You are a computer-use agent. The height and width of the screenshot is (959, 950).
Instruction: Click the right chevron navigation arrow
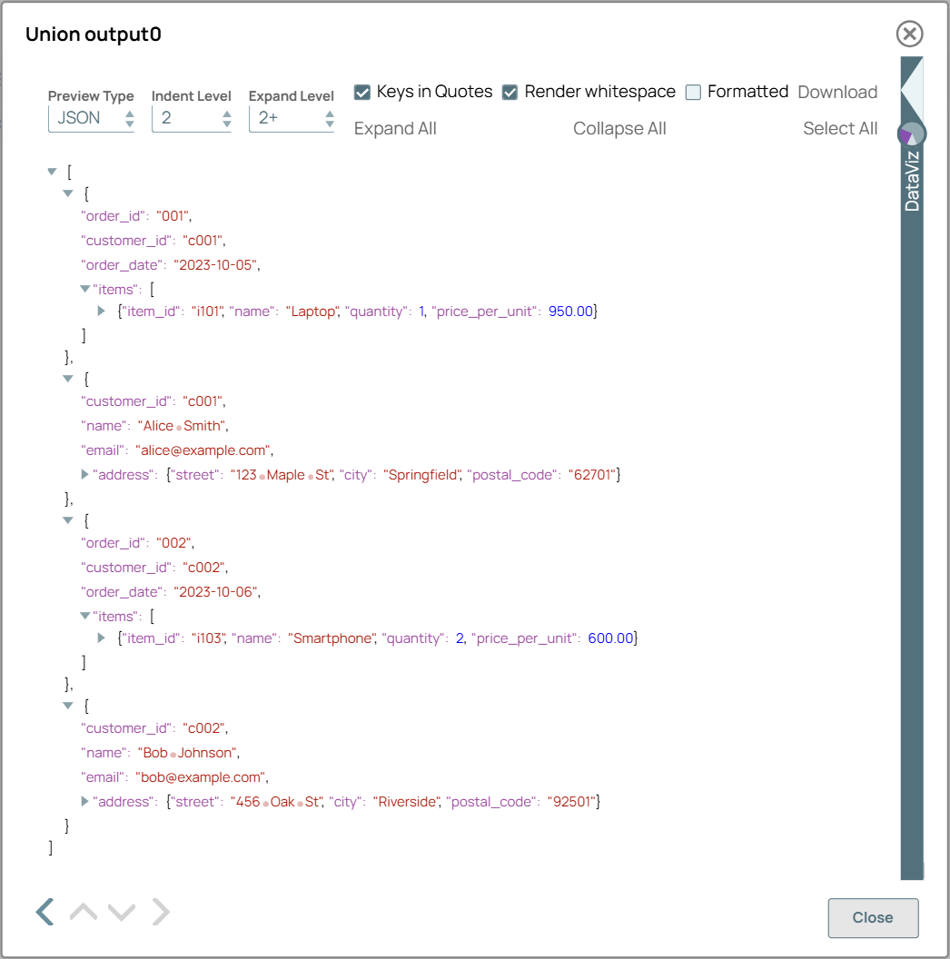(161, 911)
